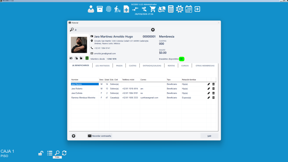
Task: Open the settings gear icon
Action: click(x=179, y=9)
